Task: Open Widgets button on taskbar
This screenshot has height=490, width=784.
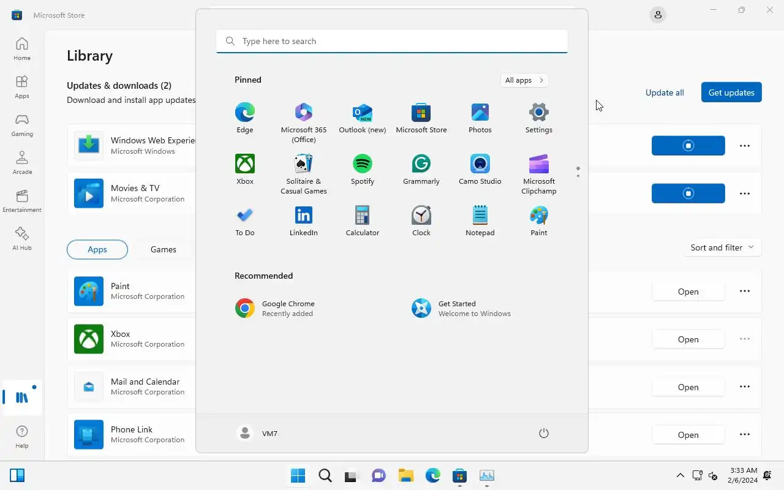Action: tap(17, 475)
